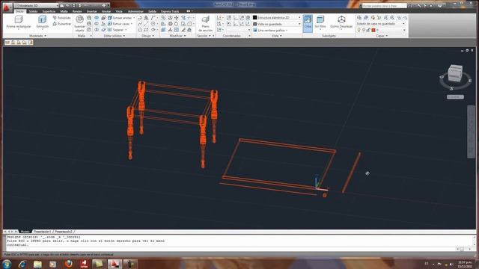The width and height of the screenshot is (479, 269).
Task: Select the Prisma rectangular box tool
Action: [x=19, y=22]
